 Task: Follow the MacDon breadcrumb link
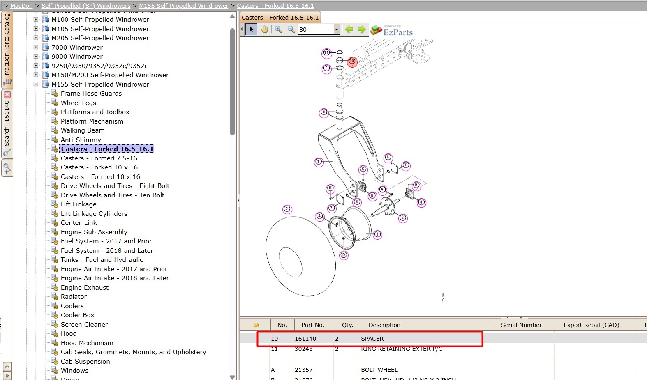[x=21, y=6]
